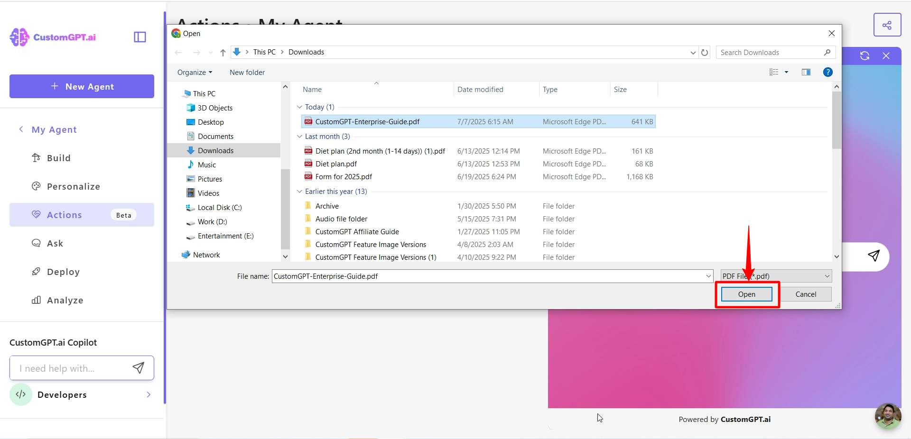Go back in the Open dialog

[x=178, y=52]
